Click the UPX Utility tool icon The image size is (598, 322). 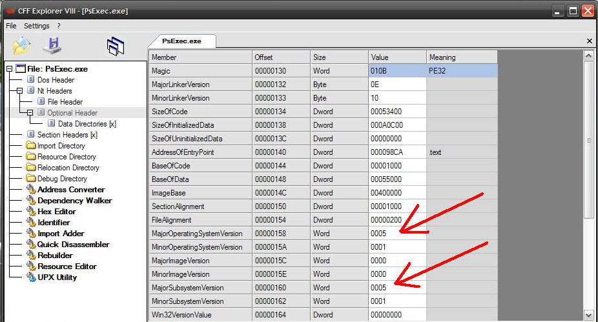point(31,277)
